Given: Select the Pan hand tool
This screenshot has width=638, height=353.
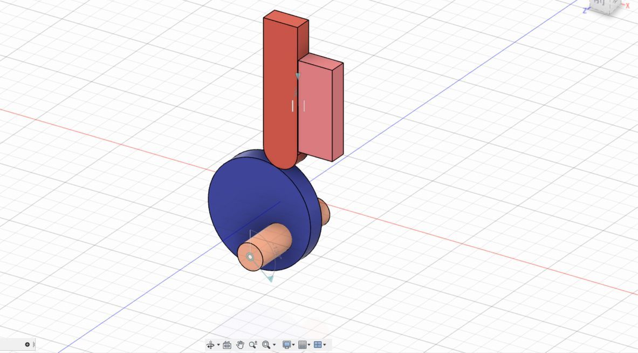Looking at the screenshot, I should click(x=240, y=345).
